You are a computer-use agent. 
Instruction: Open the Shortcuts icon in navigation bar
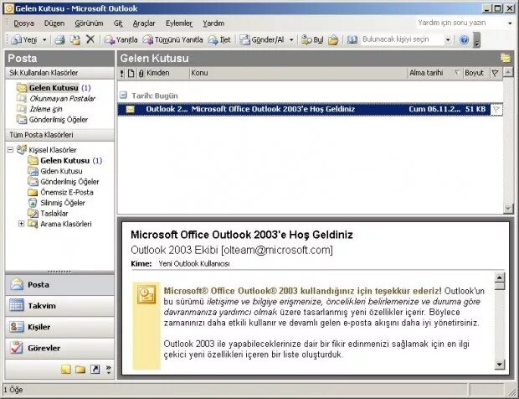[x=95, y=370]
